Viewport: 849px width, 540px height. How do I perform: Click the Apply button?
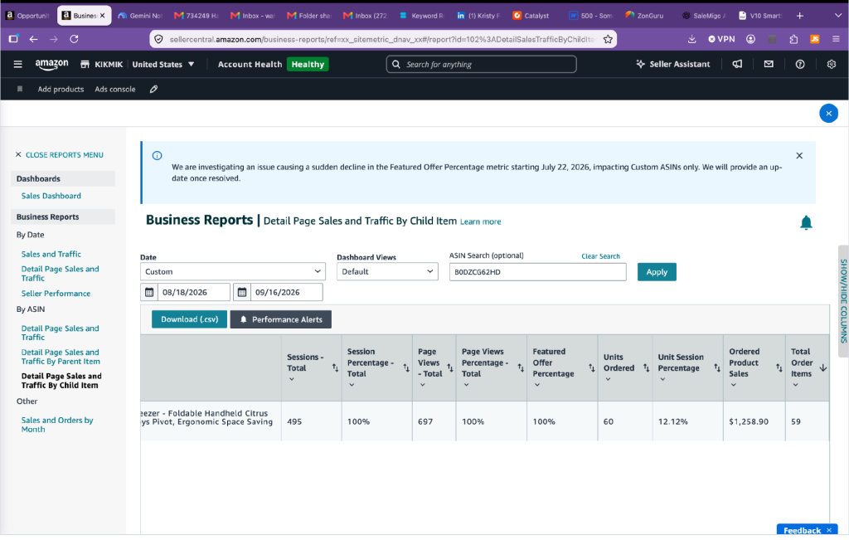click(x=657, y=272)
